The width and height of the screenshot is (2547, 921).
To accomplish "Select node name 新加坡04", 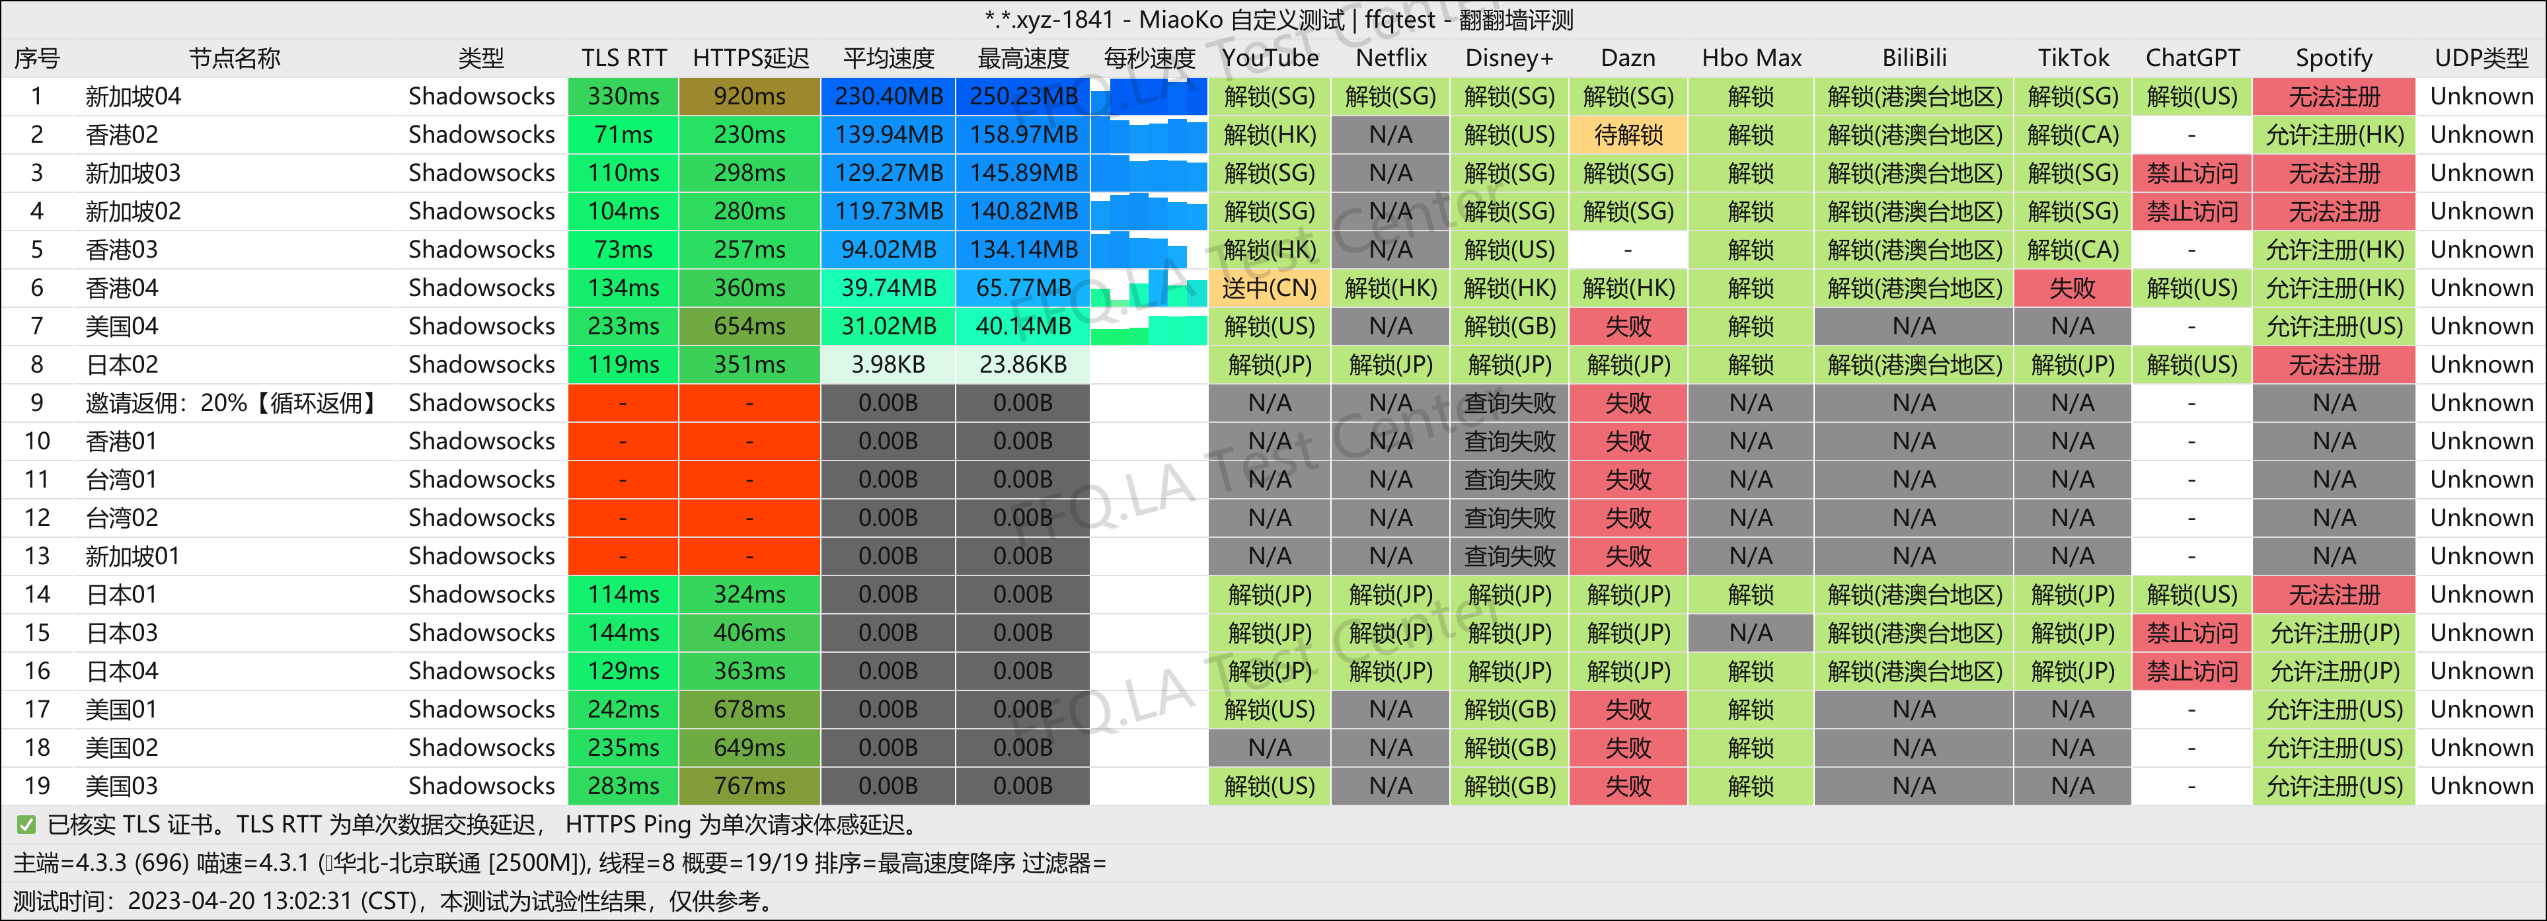I will tap(133, 97).
